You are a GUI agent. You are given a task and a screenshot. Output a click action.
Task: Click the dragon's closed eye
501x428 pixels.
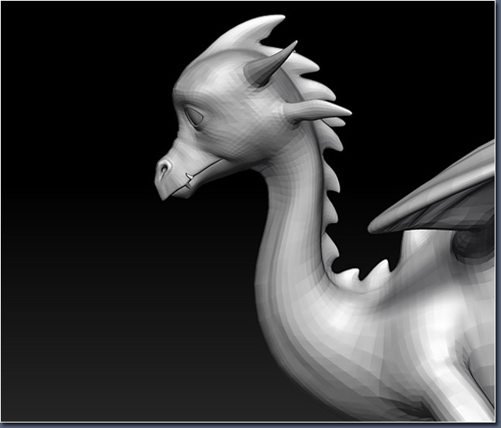point(194,119)
